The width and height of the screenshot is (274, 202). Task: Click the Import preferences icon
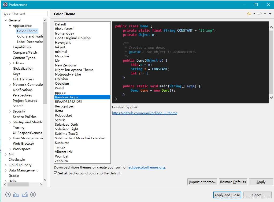pyautogui.click(x=16, y=194)
